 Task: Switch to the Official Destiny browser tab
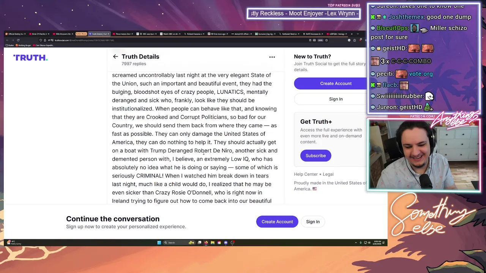click(16, 34)
